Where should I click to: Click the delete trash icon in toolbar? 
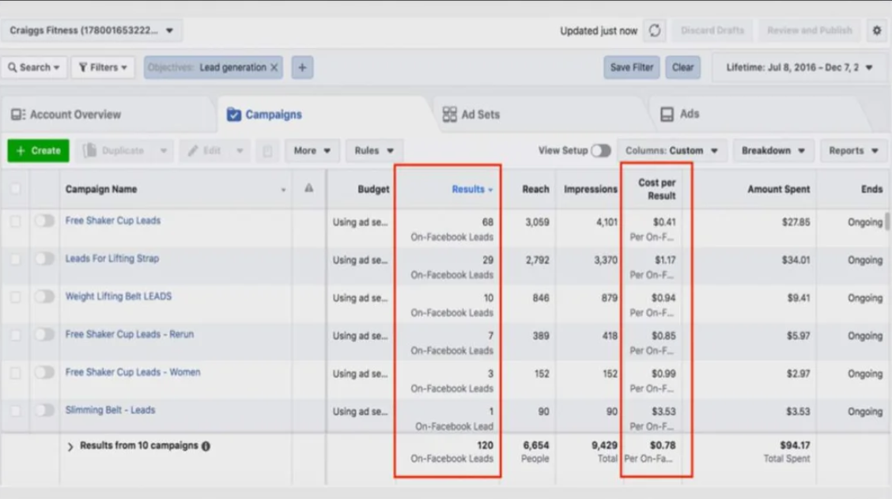tap(267, 151)
